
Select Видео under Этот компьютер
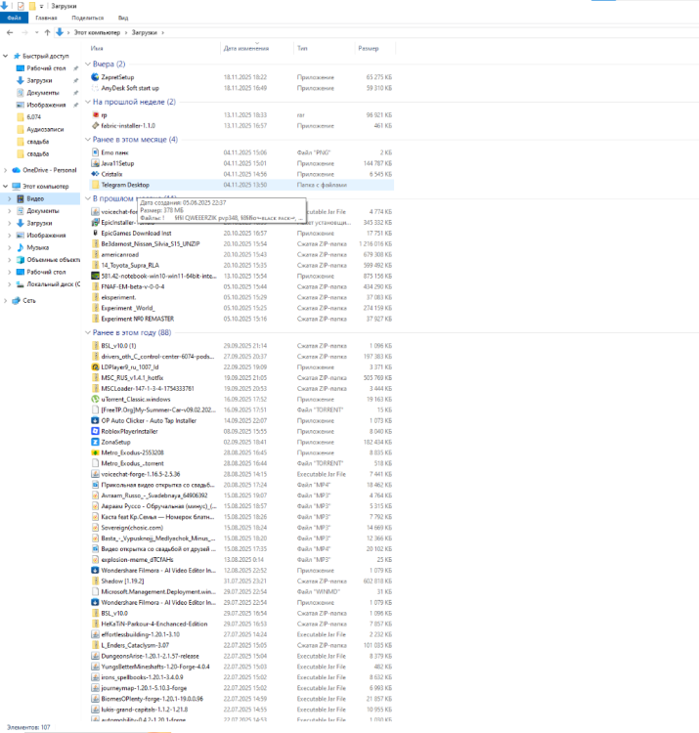(x=35, y=198)
